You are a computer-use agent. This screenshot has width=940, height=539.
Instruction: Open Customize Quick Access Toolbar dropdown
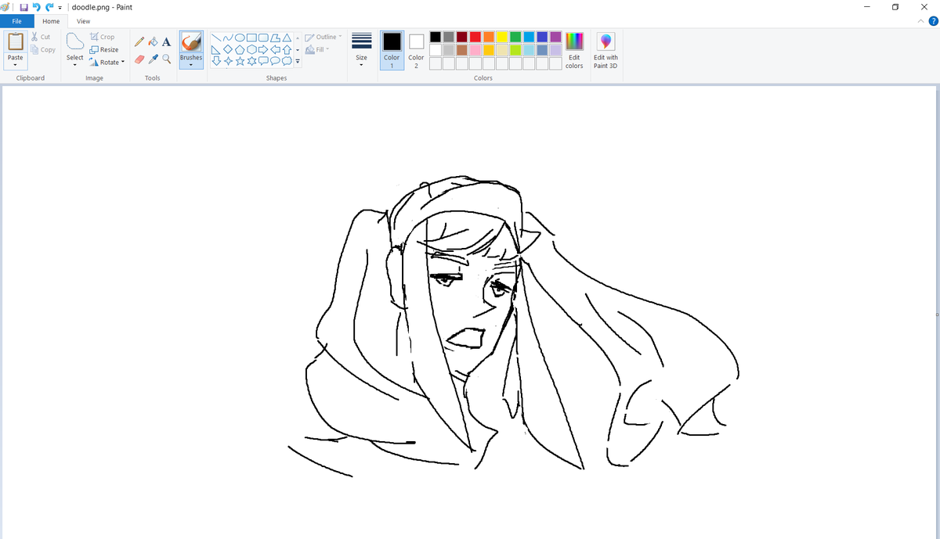coord(60,8)
